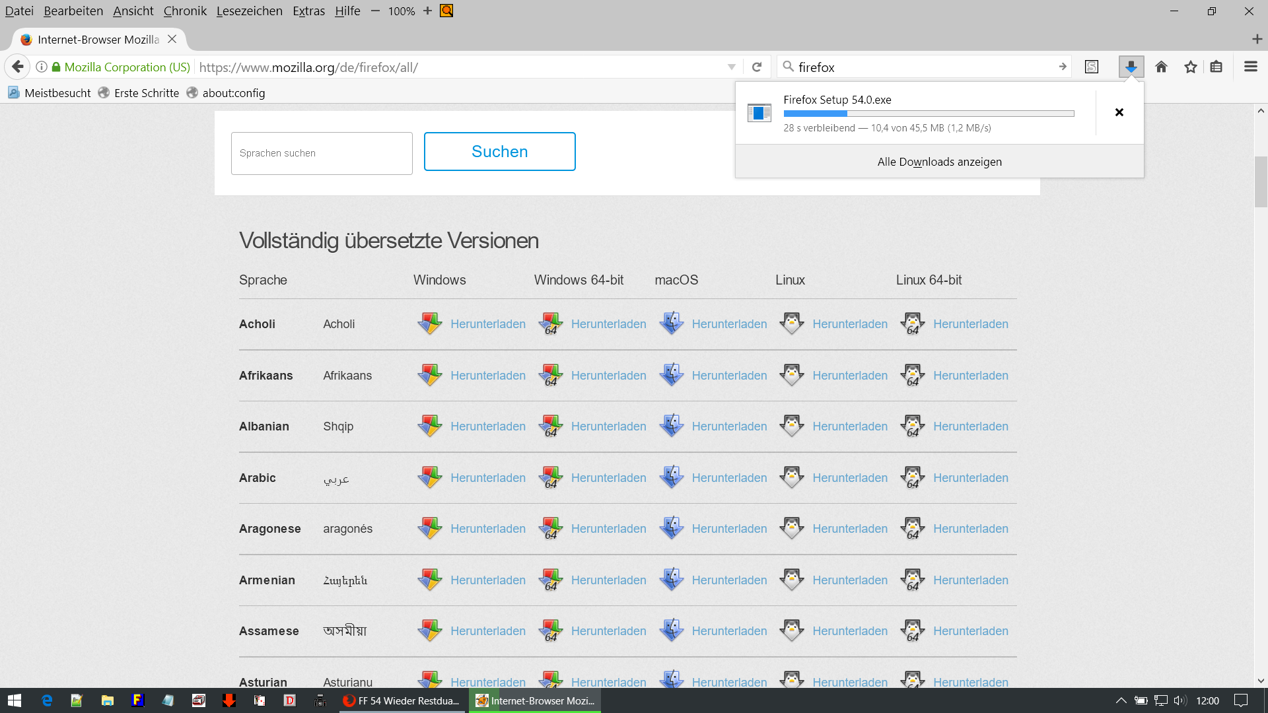Download Albanian Windows 64-bit version
The width and height of the screenshot is (1268, 713).
608,426
